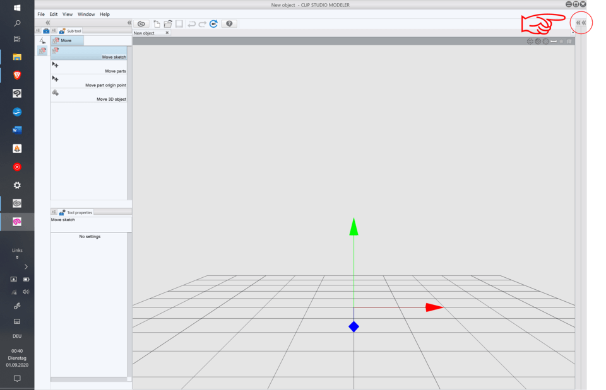Open Microsoft Word from the taskbar

pyautogui.click(x=17, y=130)
